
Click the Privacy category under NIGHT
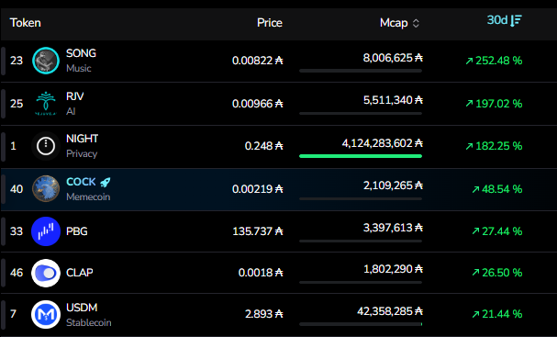pos(82,154)
